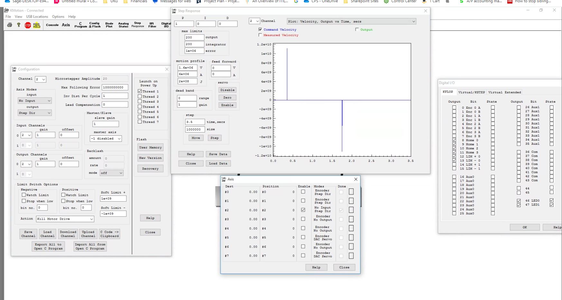Screen dimensions: 562x300
Task: Enable the Measured Velocity checkbox
Action: (x=260, y=35)
